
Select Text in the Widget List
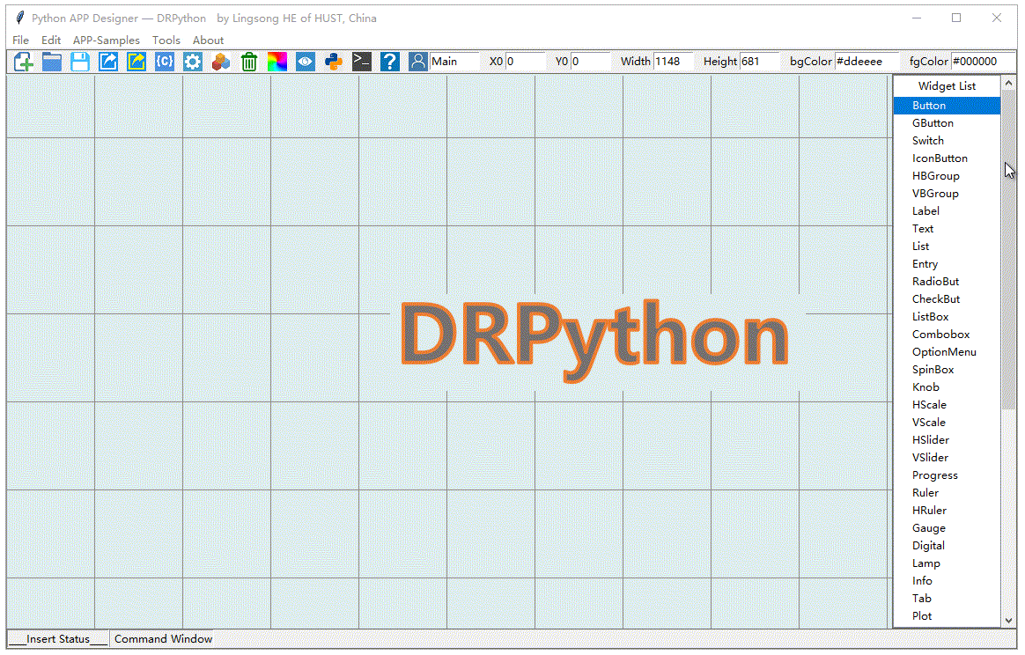point(947,229)
